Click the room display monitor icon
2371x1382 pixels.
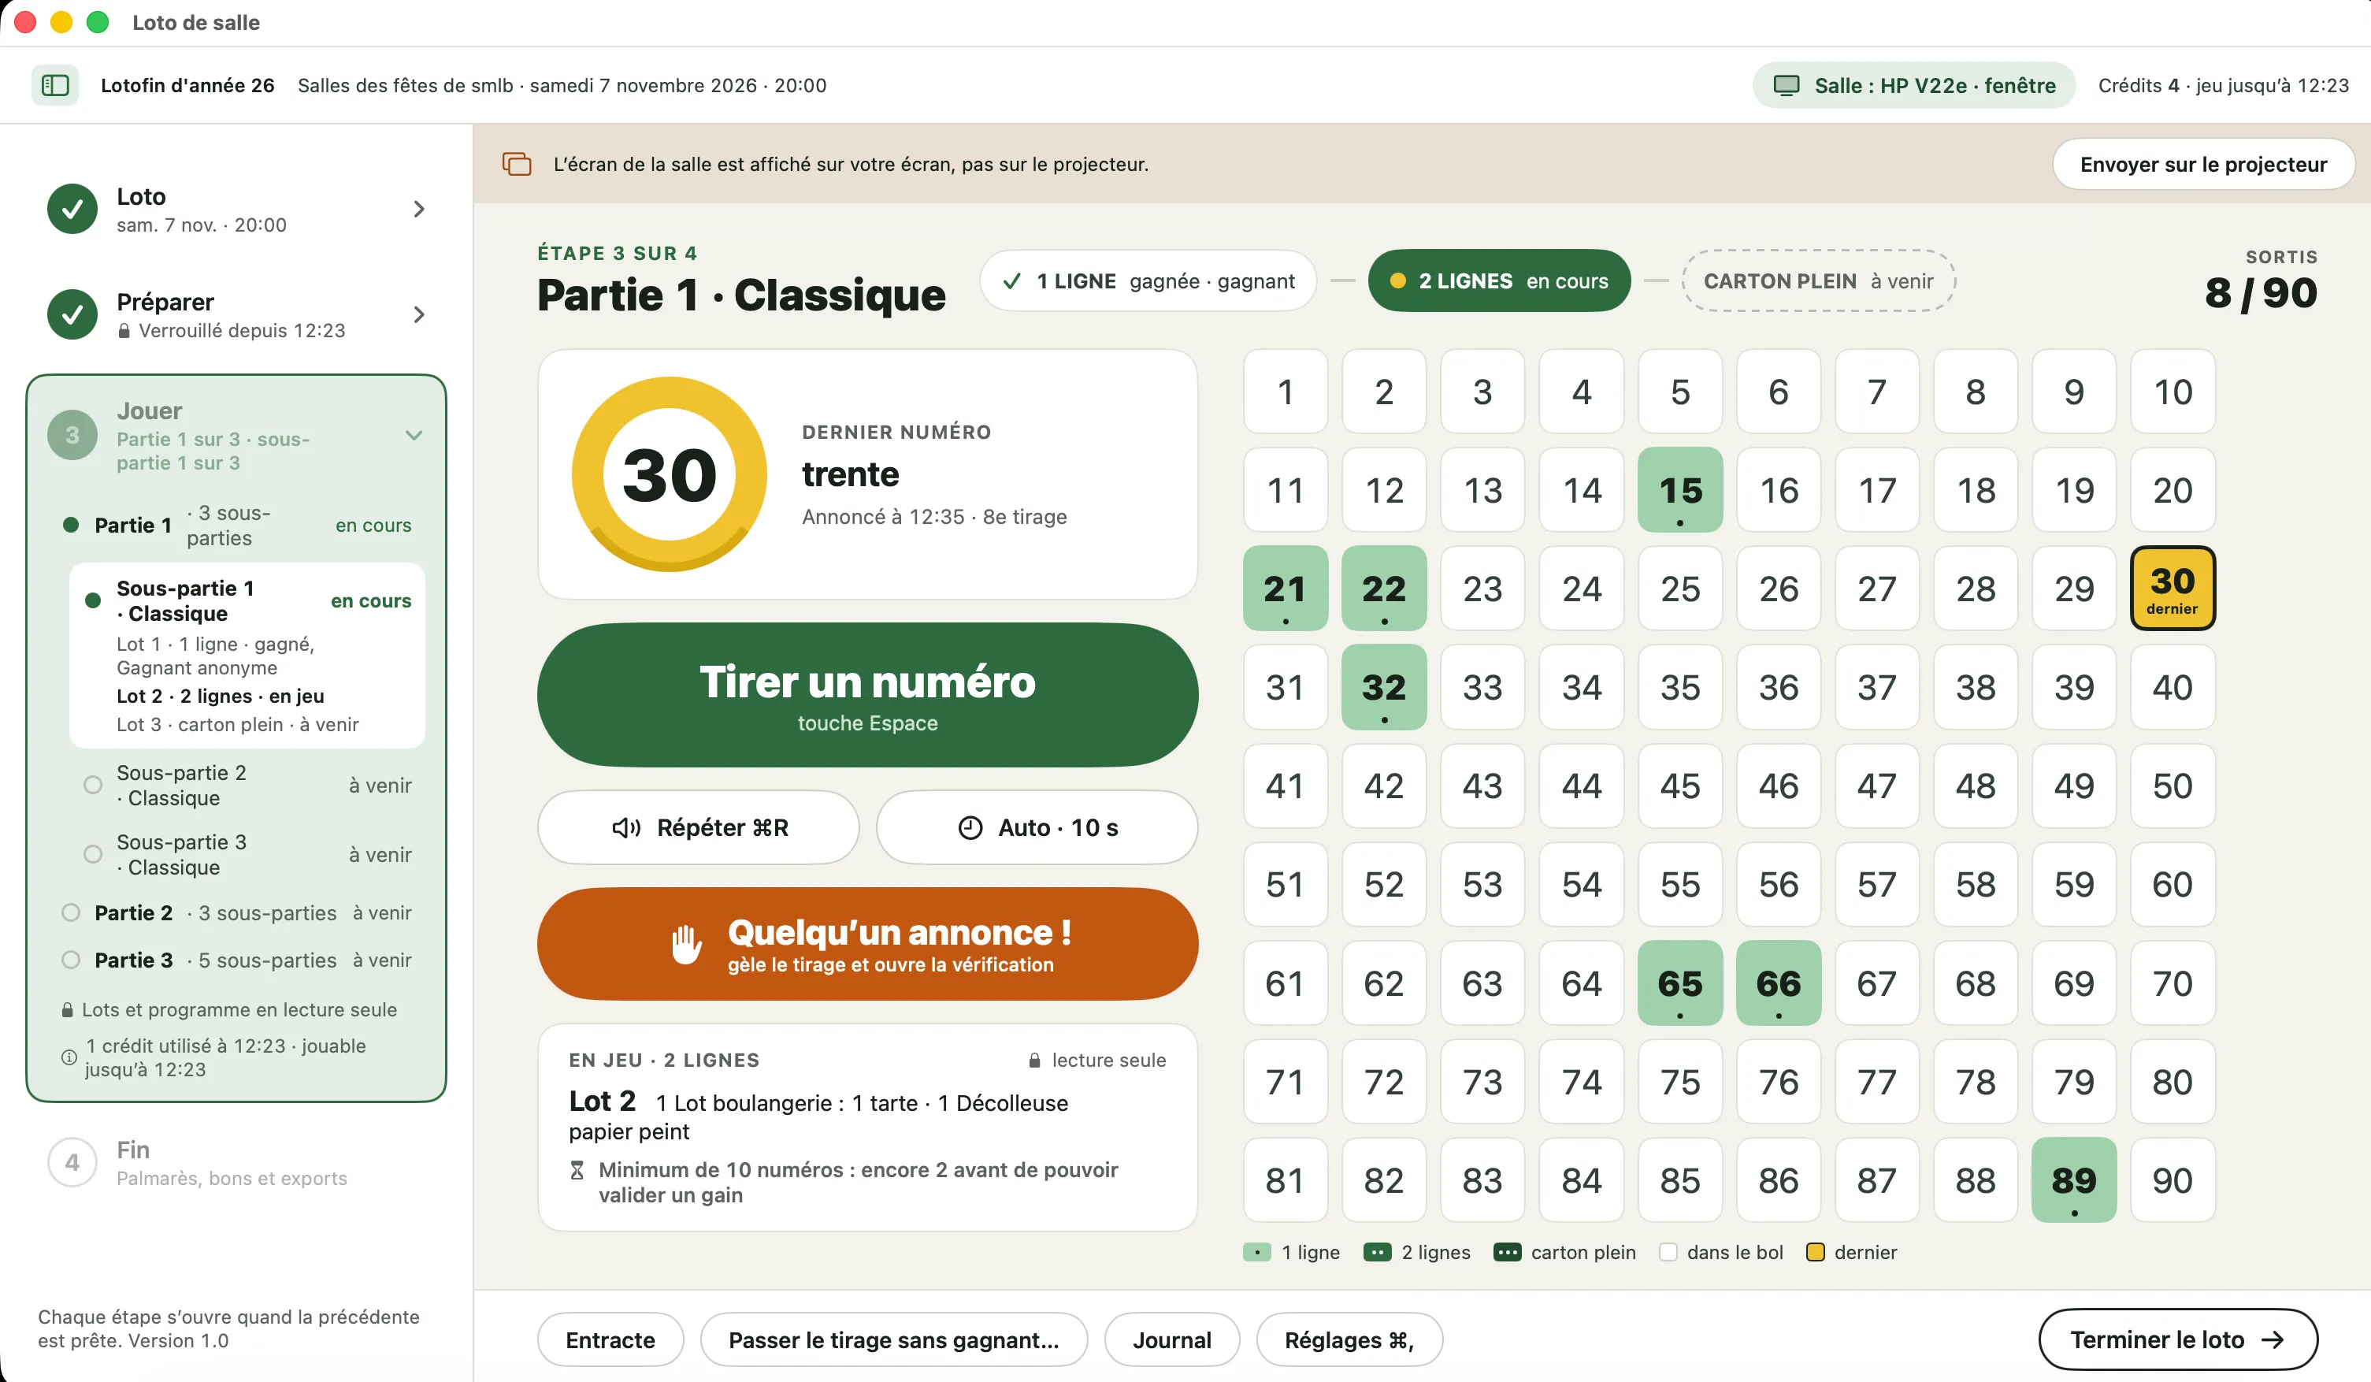point(1786,86)
